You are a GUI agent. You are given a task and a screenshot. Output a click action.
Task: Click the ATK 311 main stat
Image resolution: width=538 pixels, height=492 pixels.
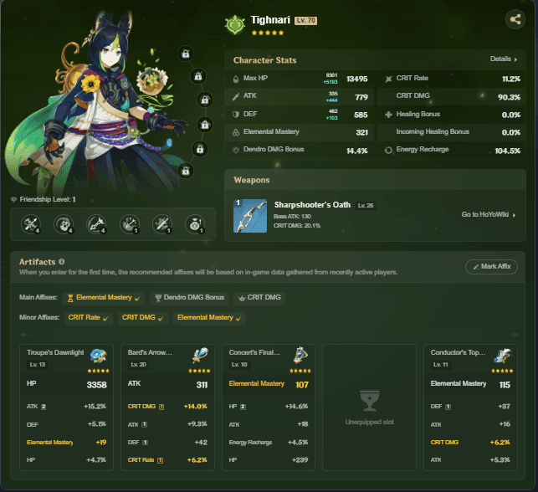click(x=168, y=384)
